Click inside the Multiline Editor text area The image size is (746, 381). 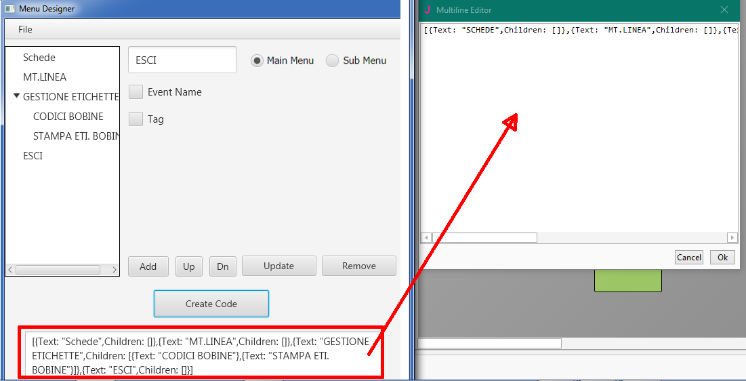[x=579, y=127]
